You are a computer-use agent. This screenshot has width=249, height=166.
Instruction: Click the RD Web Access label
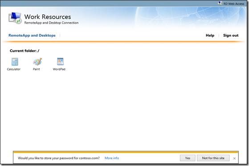(x=233, y=4)
